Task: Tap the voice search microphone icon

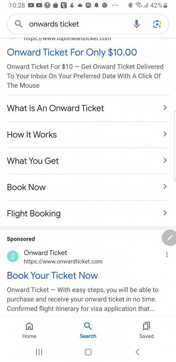Action: pos(136,24)
